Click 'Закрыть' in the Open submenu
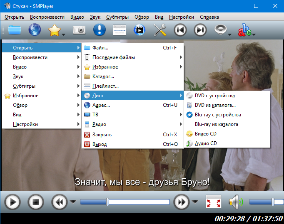Screen dimensions: 284x224 tap(102, 135)
